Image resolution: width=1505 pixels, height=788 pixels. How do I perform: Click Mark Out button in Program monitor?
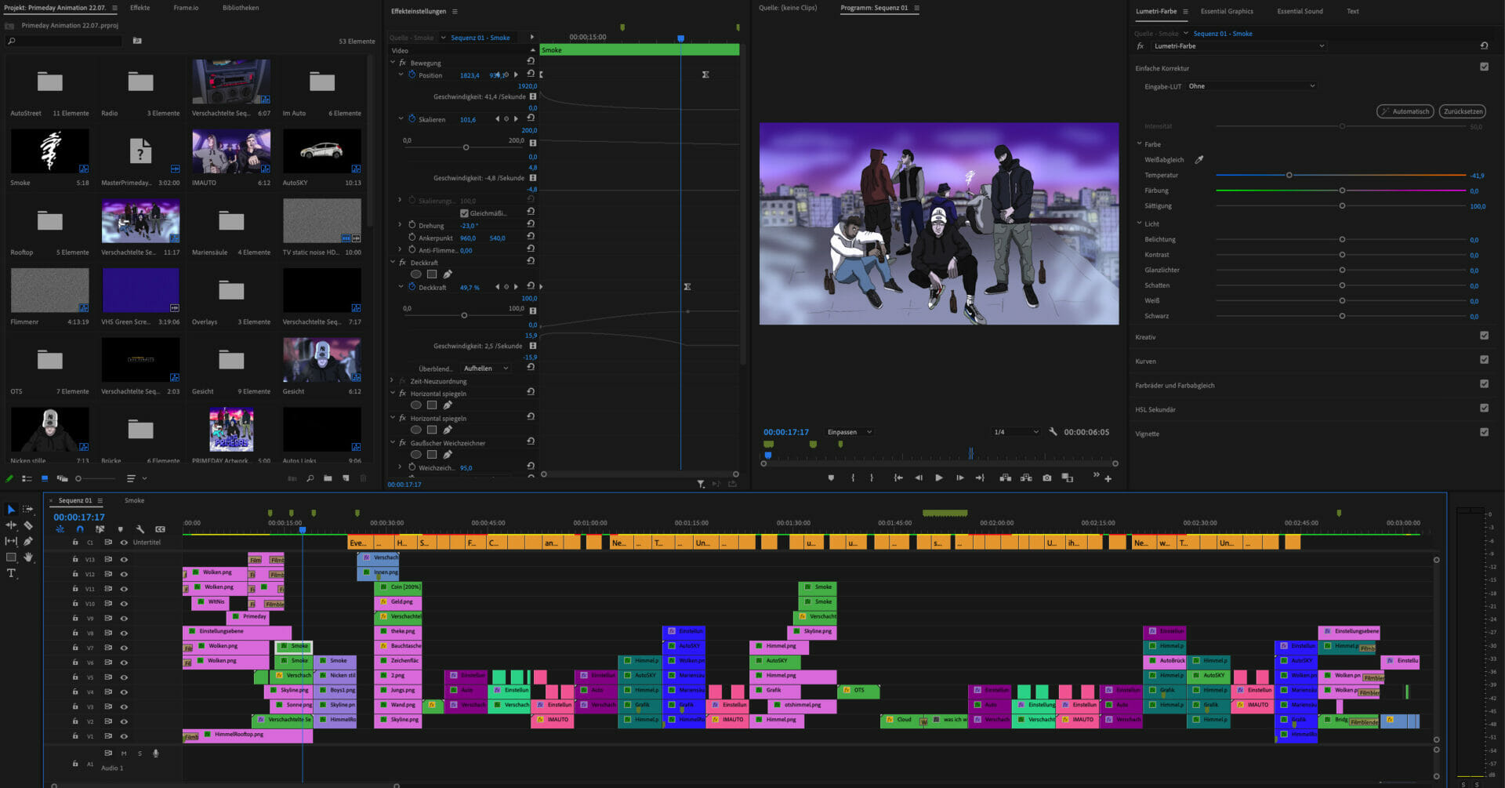click(872, 478)
